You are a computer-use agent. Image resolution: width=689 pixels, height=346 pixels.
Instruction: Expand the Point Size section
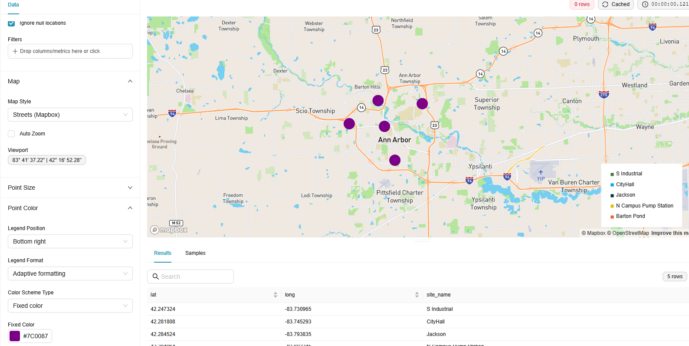click(x=130, y=188)
